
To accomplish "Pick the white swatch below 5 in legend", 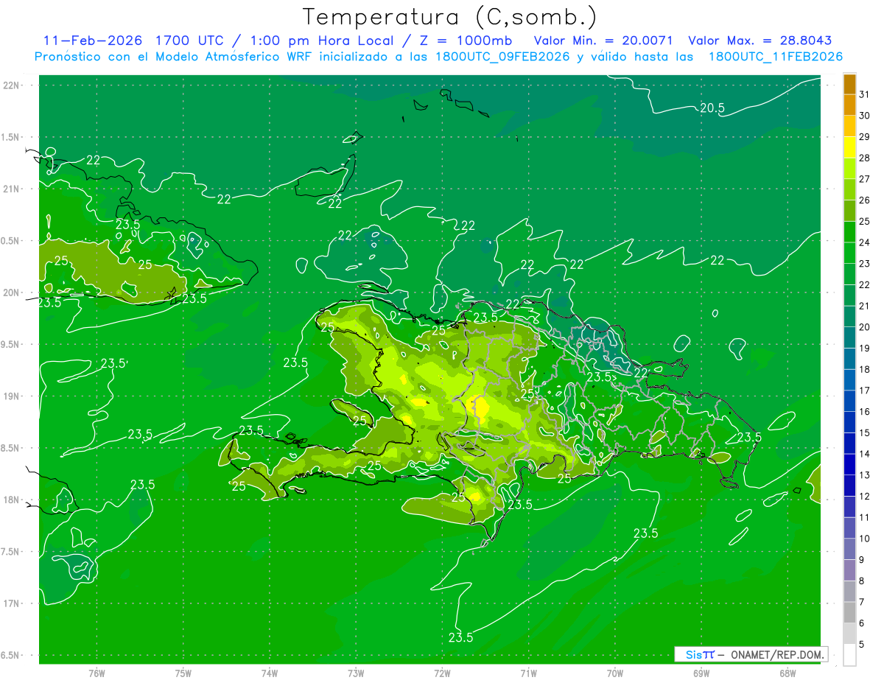I will click(849, 655).
